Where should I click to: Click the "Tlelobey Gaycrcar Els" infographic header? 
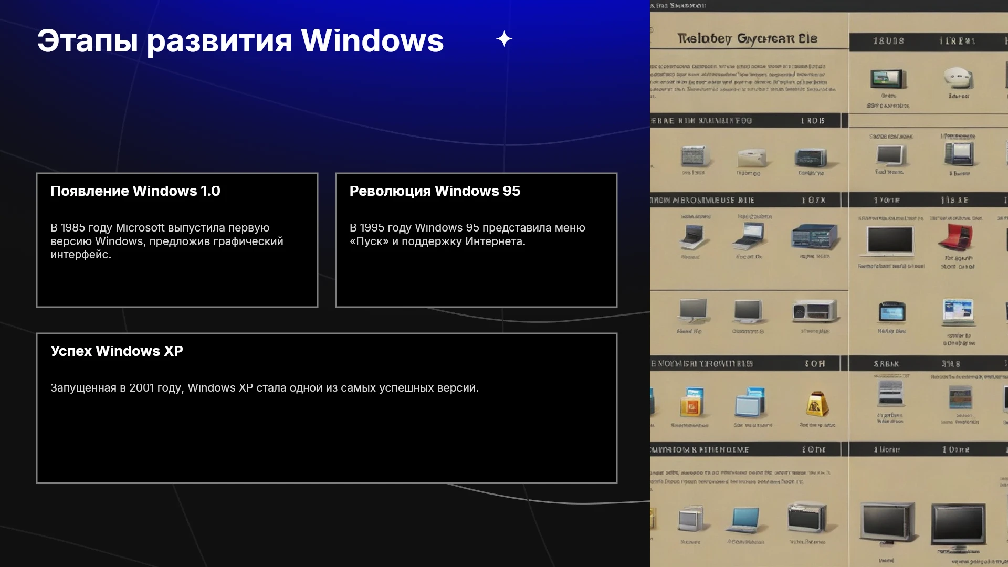747,39
